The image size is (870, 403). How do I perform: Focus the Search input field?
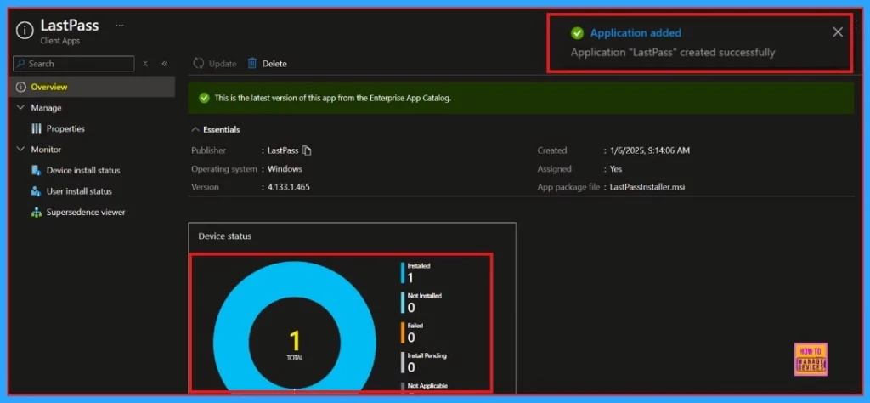73,64
